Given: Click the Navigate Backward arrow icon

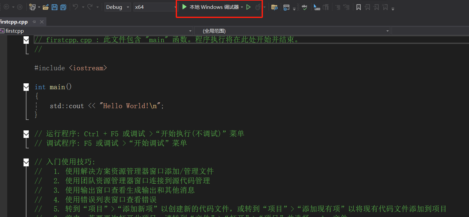Looking at the screenshot, I should pyautogui.click(x=6, y=7).
